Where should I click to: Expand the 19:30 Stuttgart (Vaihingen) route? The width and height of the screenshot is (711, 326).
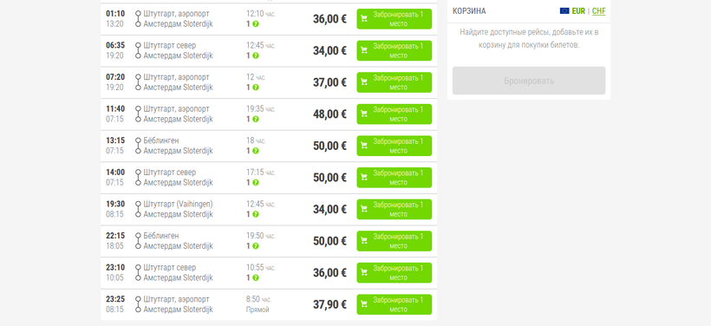click(x=269, y=210)
